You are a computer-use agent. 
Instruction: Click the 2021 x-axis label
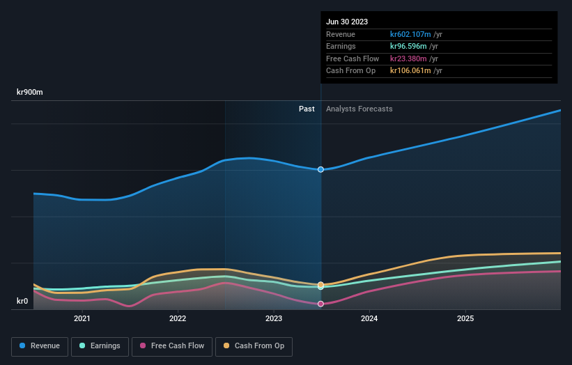(82, 318)
